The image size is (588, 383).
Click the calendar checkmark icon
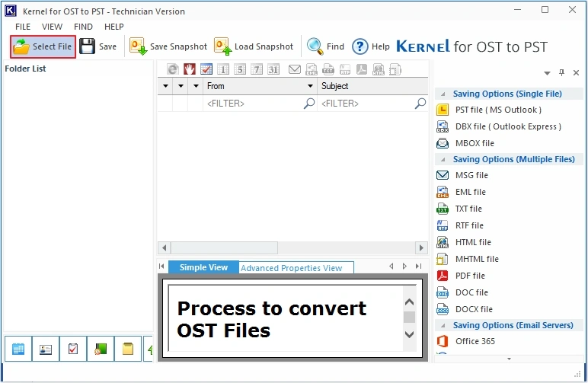click(x=206, y=69)
